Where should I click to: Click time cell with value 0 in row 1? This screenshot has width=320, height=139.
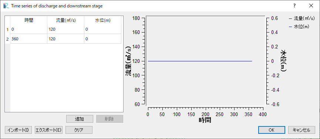tap(29, 30)
